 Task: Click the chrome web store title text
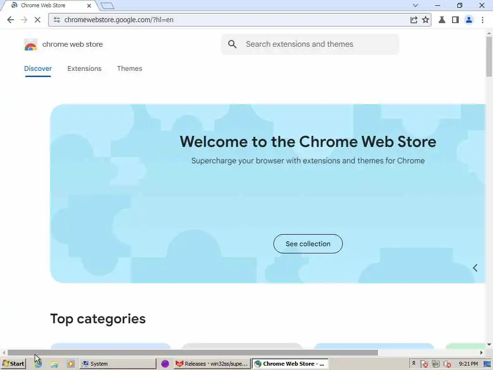(73, 44)
